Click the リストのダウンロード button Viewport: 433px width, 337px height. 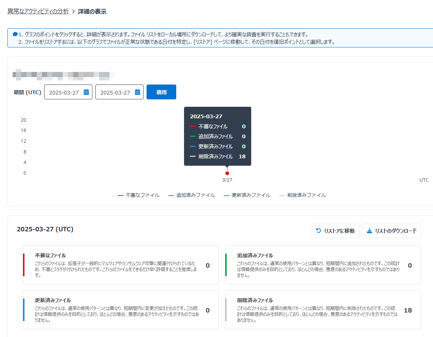tap(391, 231)
